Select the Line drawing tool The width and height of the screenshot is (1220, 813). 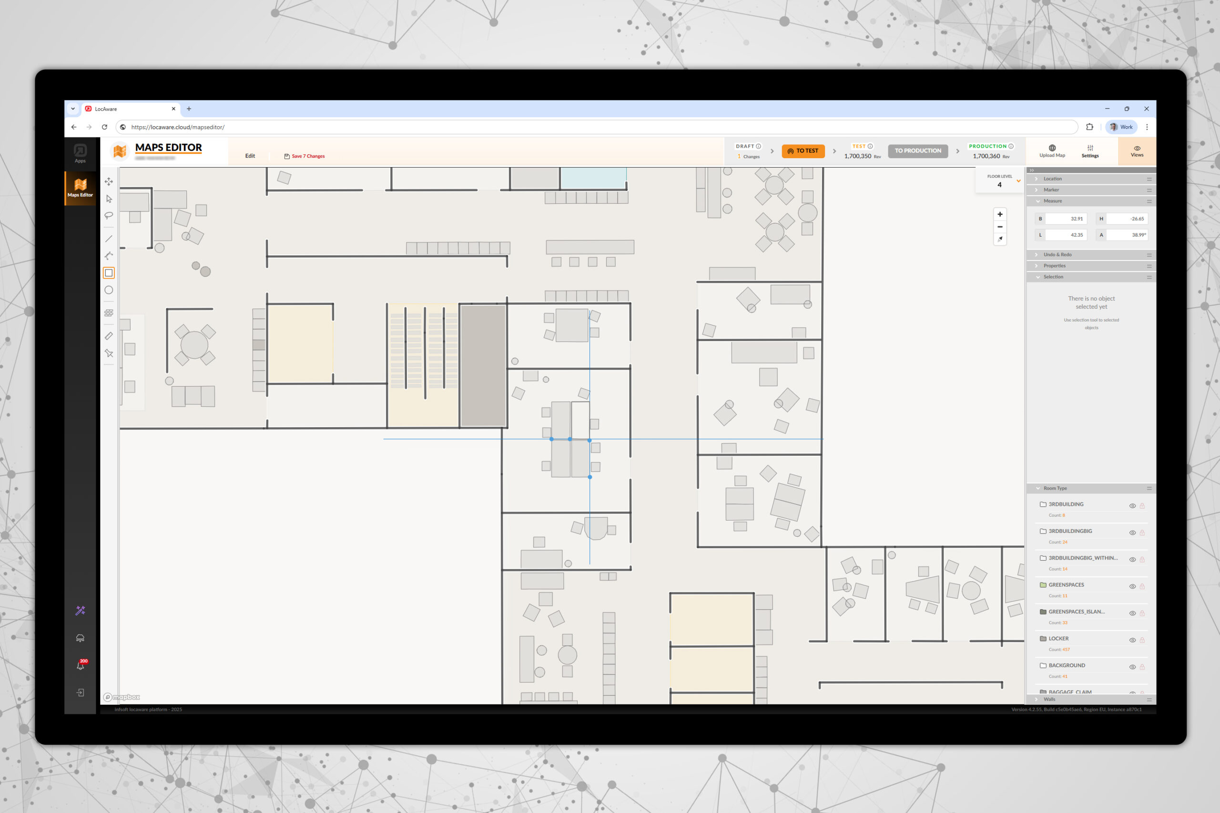click(x=108, y=239)
